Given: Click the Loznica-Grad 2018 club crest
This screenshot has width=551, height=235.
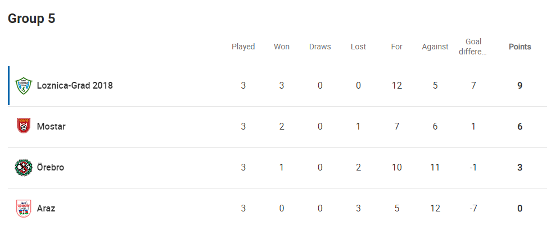Looking at the screenshot, I should click(24, 86).
